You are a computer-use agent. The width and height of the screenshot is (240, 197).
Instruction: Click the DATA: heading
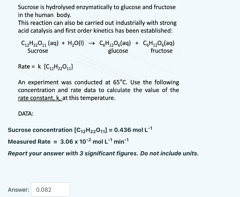point(25,114)
